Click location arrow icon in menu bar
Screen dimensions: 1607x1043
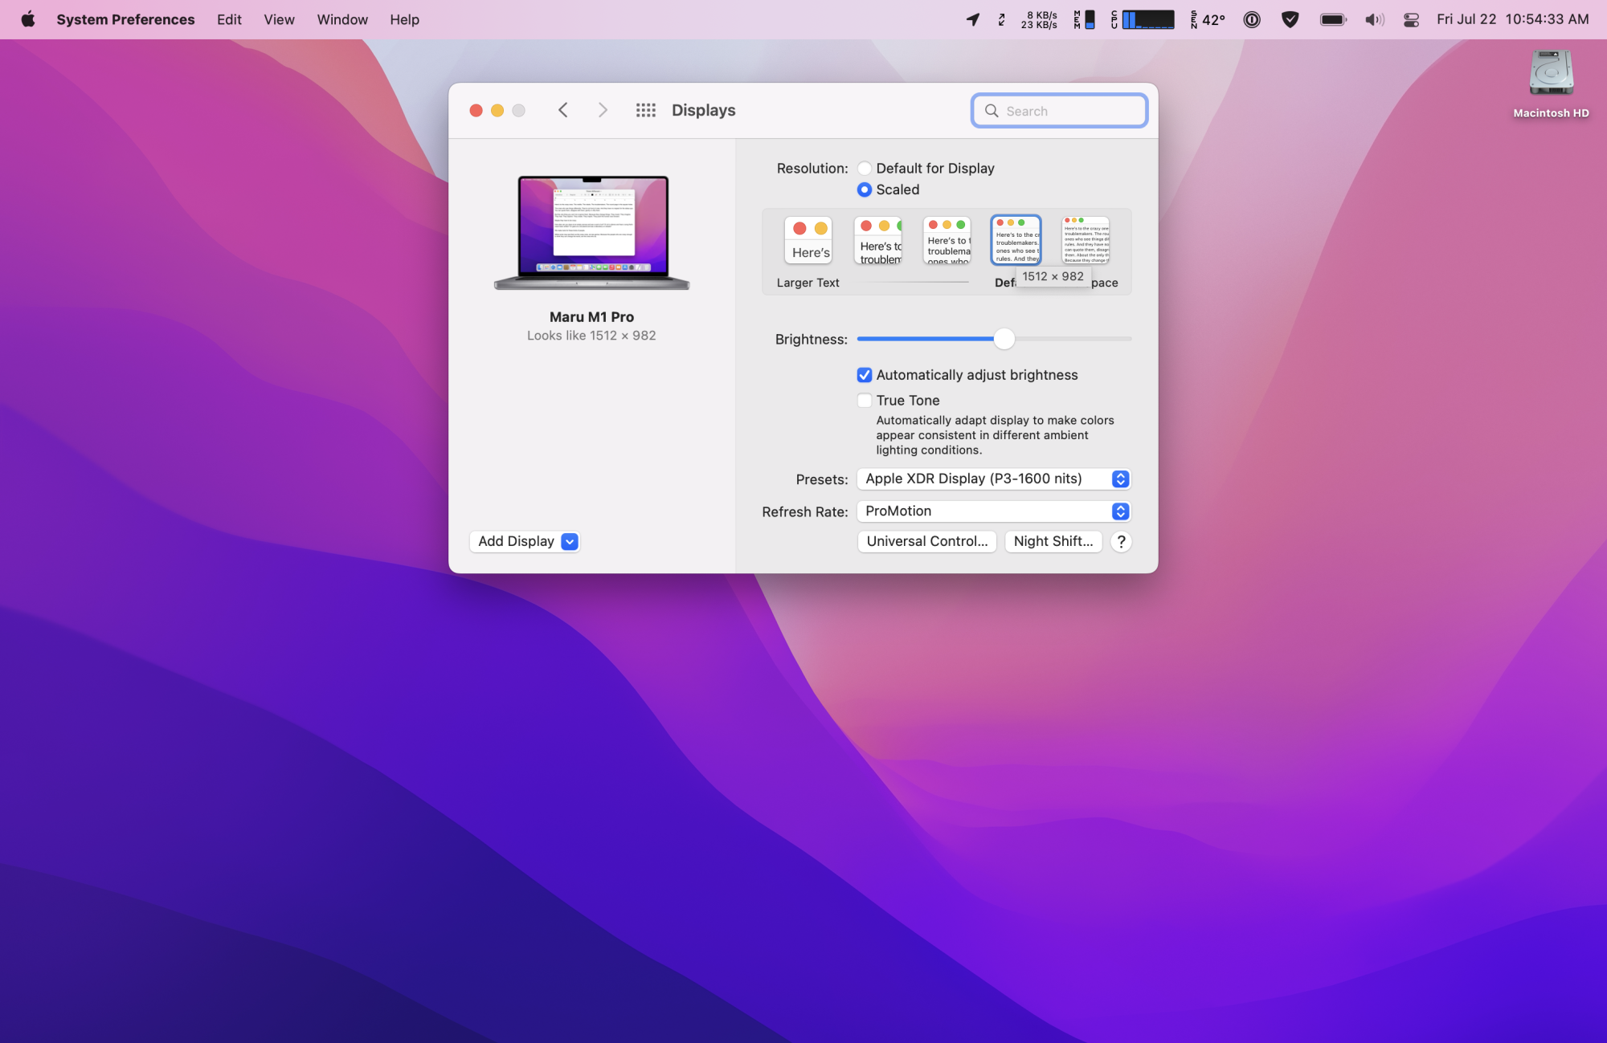click(x=972, y=19)
